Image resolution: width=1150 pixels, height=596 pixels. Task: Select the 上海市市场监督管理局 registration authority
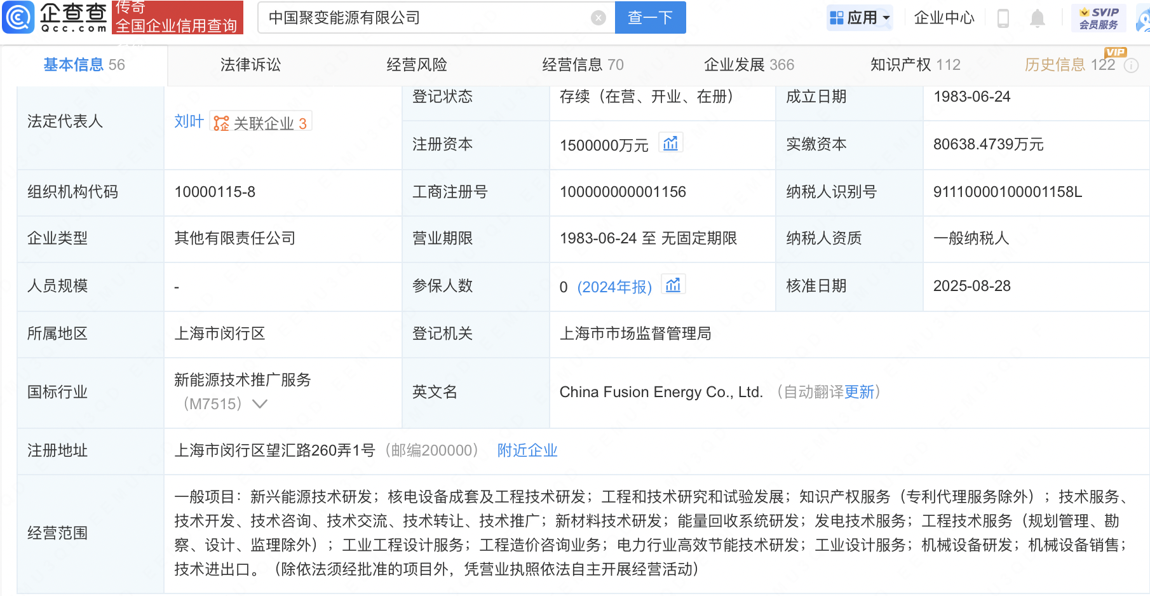pyautogui.click(x=635, y=334)
